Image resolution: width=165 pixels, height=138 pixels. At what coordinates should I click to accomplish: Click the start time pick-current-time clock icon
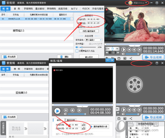coord(83,125)
